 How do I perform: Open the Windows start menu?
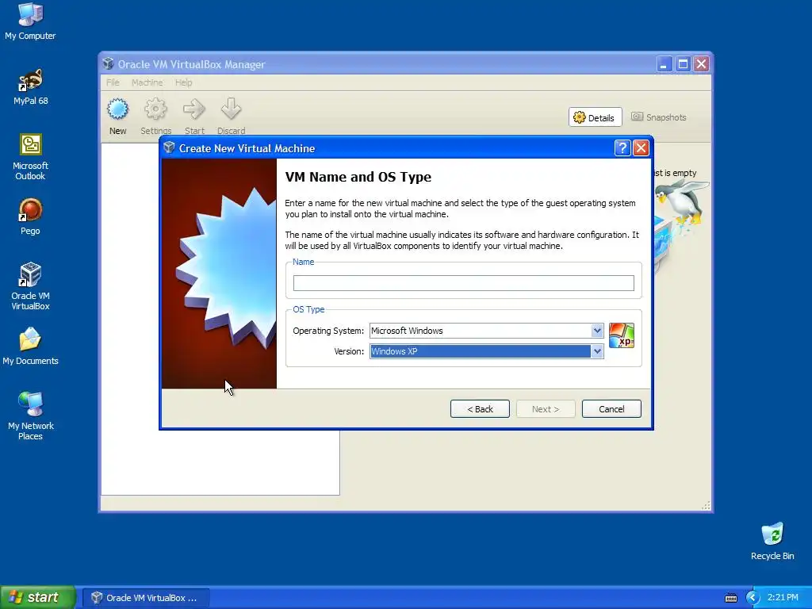[x=37, y=597]
